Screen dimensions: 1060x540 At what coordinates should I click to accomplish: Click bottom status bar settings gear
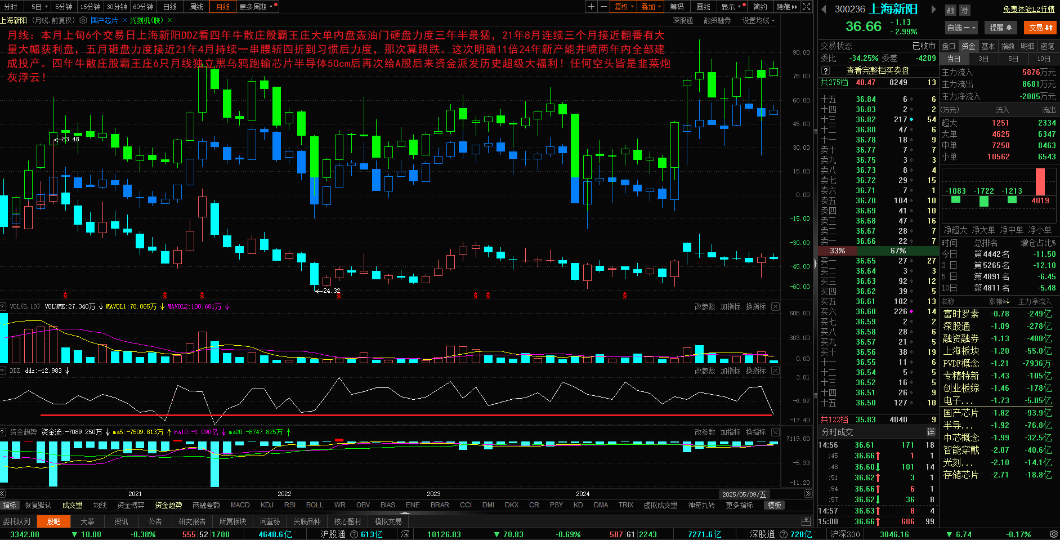(1053, 534)
